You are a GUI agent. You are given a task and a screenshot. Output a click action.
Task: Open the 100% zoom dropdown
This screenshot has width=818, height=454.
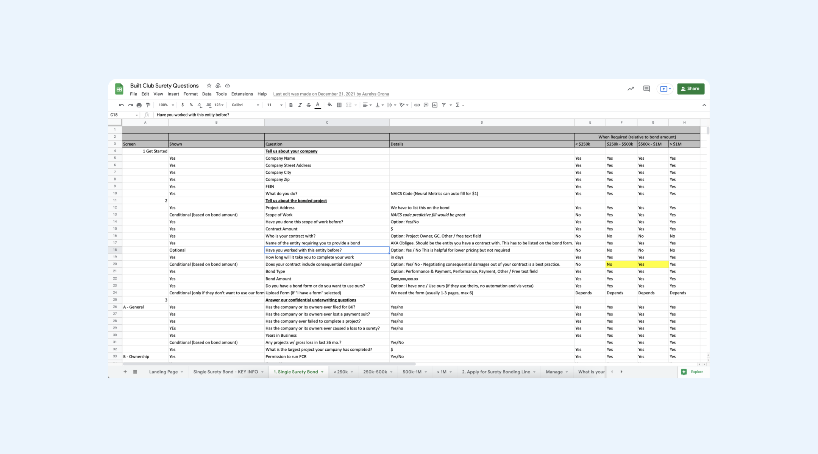click(x=166, y=105)
